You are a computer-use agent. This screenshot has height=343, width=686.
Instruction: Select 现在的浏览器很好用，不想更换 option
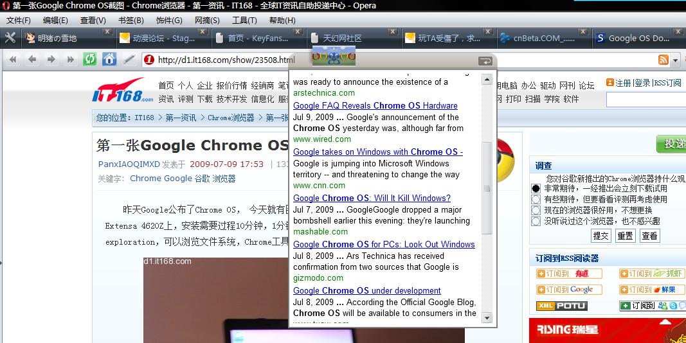(536, 210)
